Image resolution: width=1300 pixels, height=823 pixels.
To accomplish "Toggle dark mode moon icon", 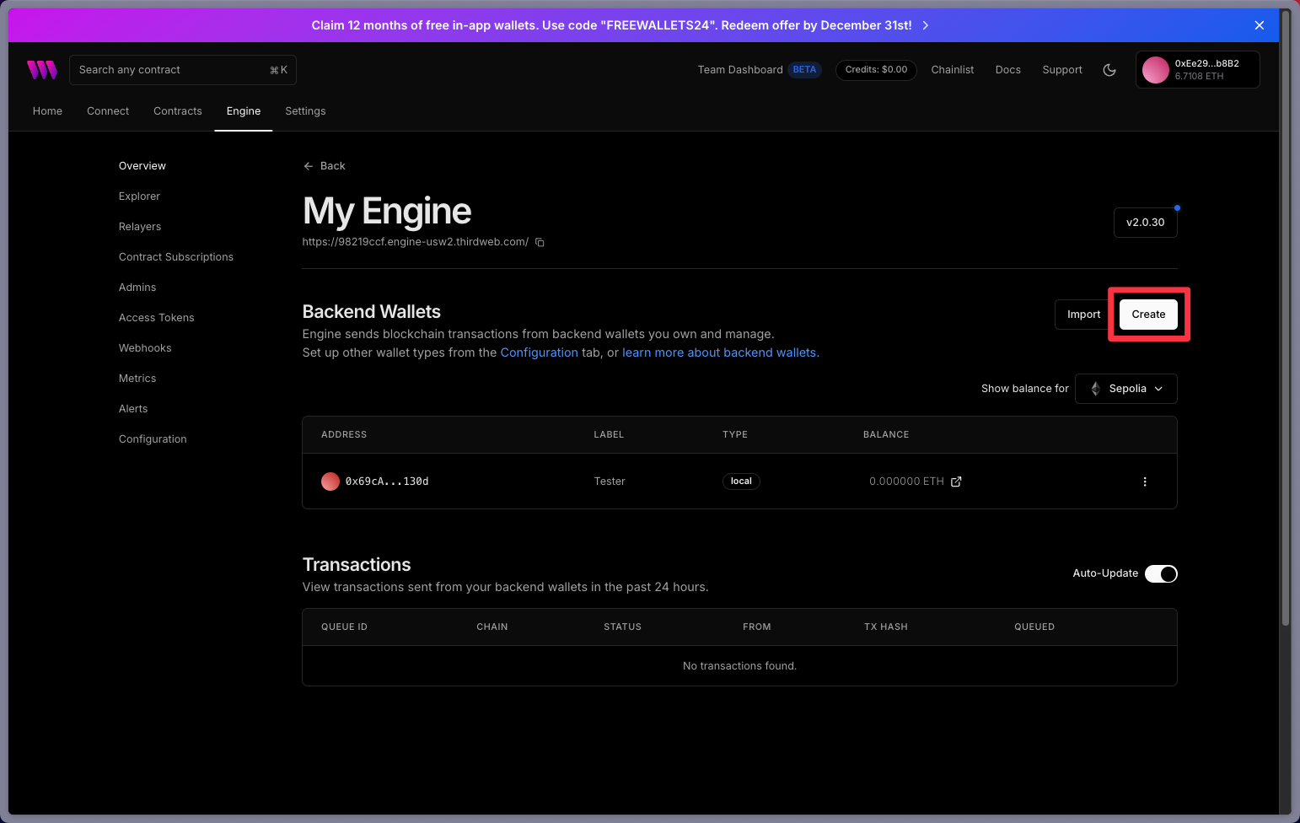I will (1109, 70).
